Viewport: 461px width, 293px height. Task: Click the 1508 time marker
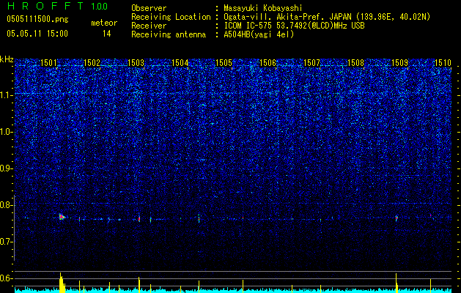[x=356, y=62]
